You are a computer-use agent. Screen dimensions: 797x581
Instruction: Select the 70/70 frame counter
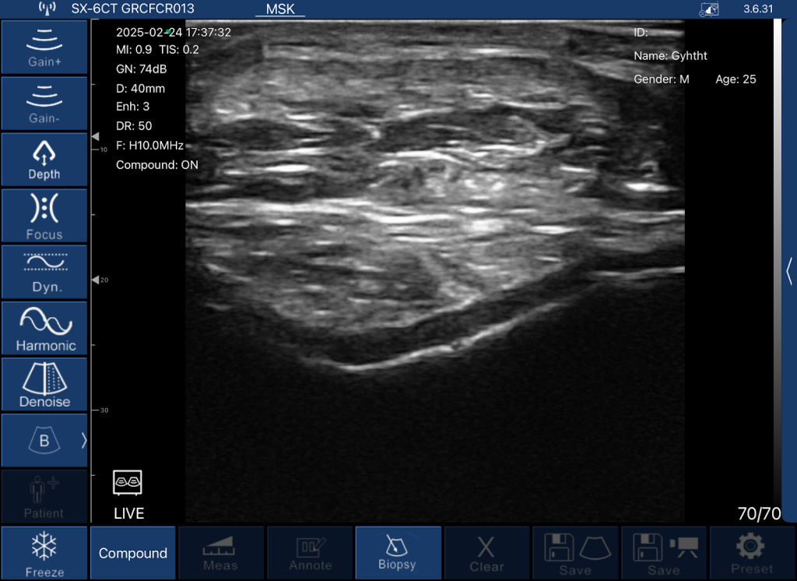coord(760,514)
